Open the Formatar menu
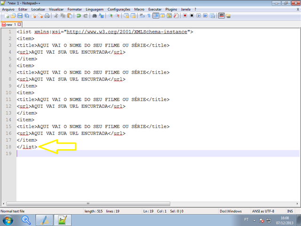The image size is (301, 226). [74, 9]
